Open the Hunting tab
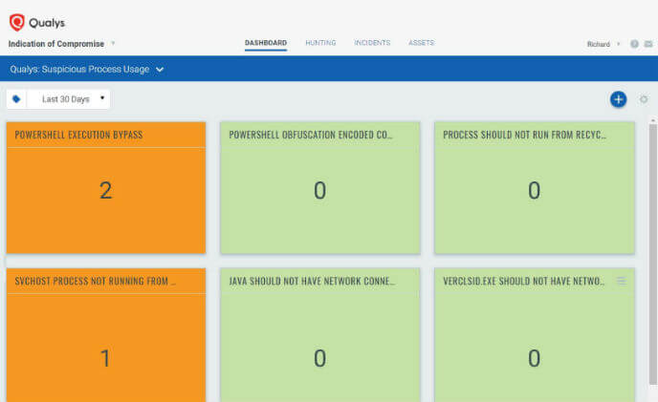This screenshot has height=402, width=658. point(320,43)
